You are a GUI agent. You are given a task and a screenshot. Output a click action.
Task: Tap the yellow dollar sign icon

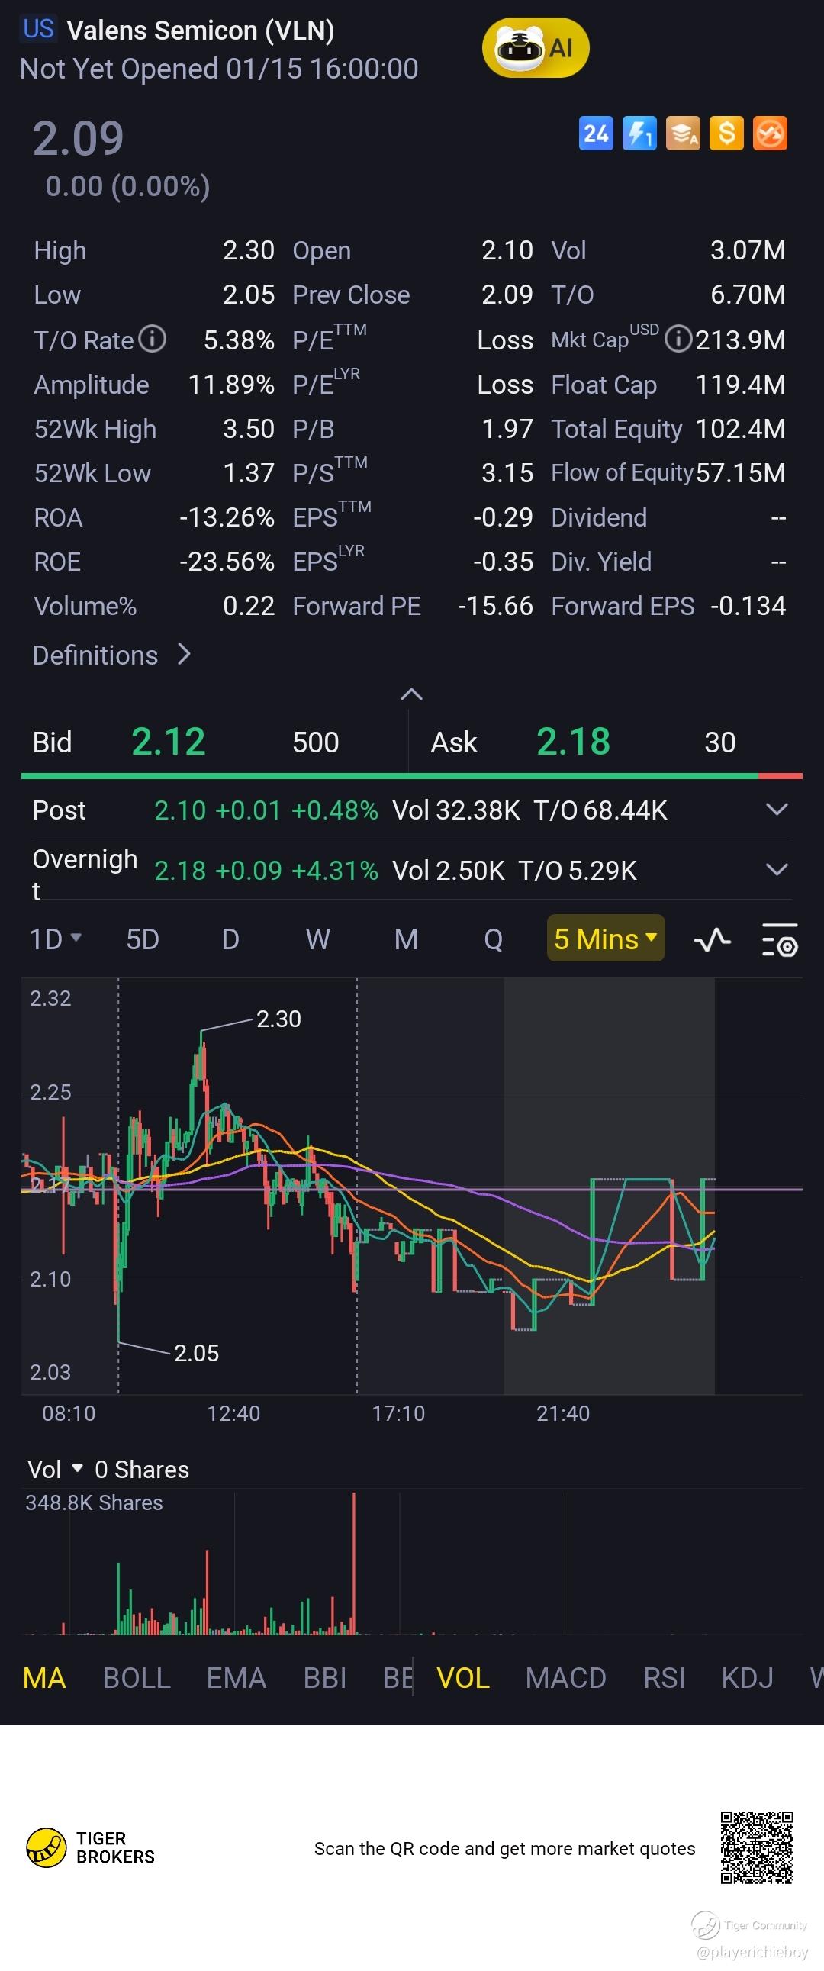tap(727, 133)
